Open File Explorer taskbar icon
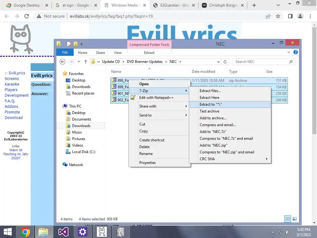 (43, 232)
